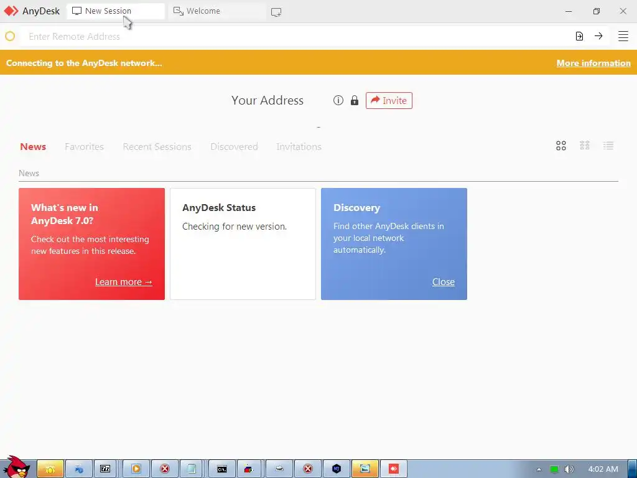Click the info icon beside Your Address
The height and width of the screenshot is (478, 637).
point(338,100)
